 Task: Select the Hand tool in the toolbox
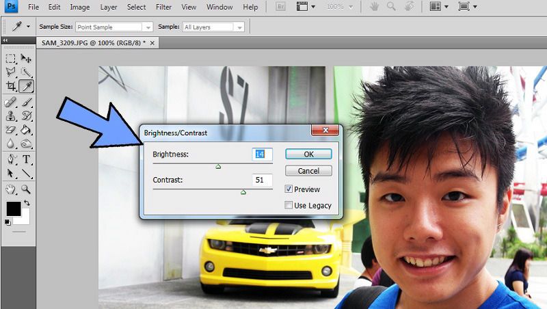tap(11, 189)
